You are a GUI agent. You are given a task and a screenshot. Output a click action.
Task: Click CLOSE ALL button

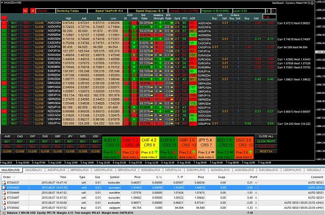(266, 136)
